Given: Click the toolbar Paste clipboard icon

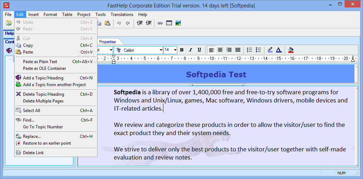Looking at the screenshot, I should 107,23.
